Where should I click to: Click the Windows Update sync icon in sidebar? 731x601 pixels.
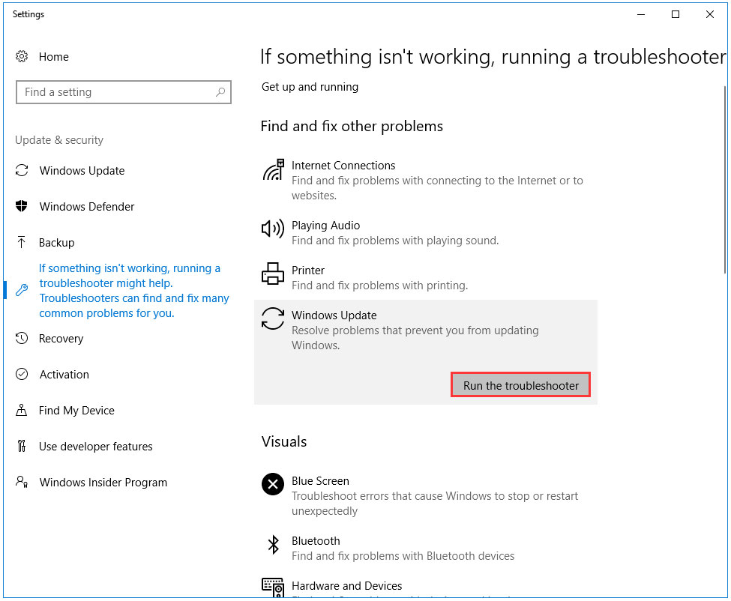point(22,171)
